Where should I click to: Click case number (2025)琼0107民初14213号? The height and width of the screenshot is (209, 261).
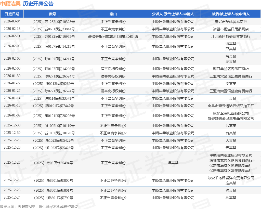[54, 46]
